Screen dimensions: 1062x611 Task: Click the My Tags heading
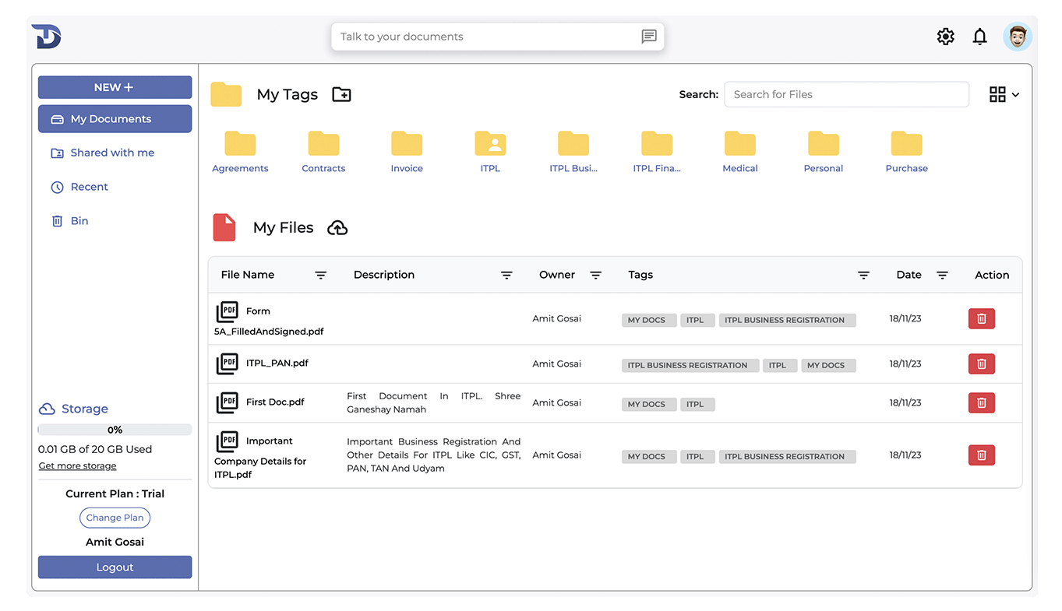point(288,94)
